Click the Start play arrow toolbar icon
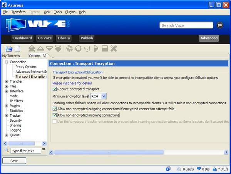 96,49
